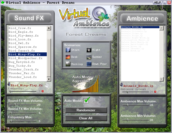Select Nature_Rain-Light.lp in Ambience list
This screenshot has width=172, height=133.
coord(140,44)
